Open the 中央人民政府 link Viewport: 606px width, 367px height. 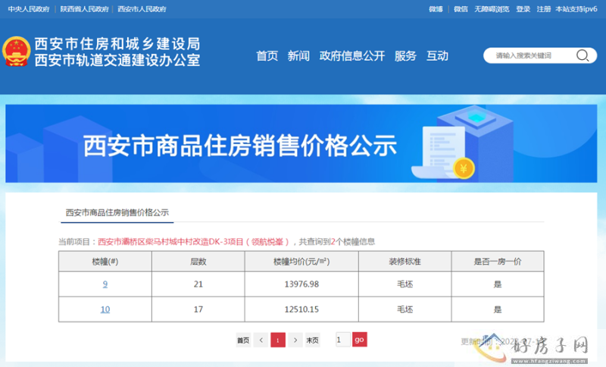click(x=29, y=9)
